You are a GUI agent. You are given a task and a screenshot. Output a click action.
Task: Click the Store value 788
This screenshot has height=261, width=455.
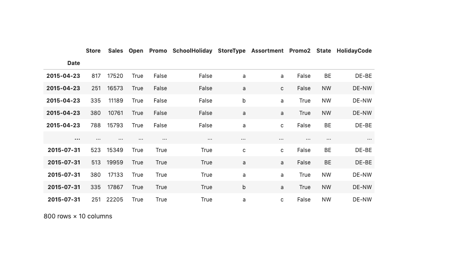pos(96,125)
